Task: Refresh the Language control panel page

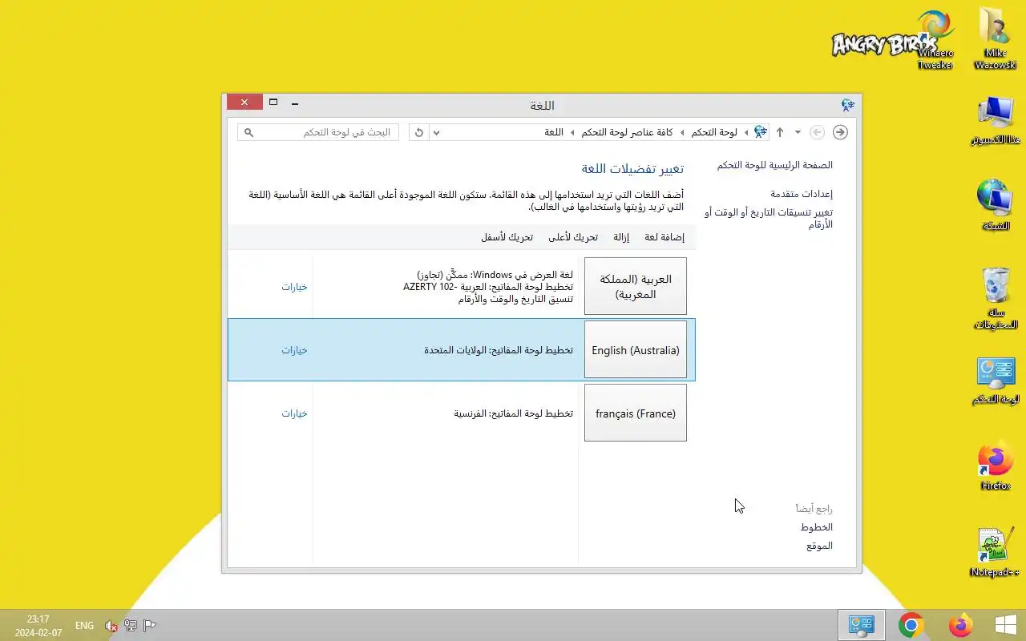Action: click(x=419, y=132)
